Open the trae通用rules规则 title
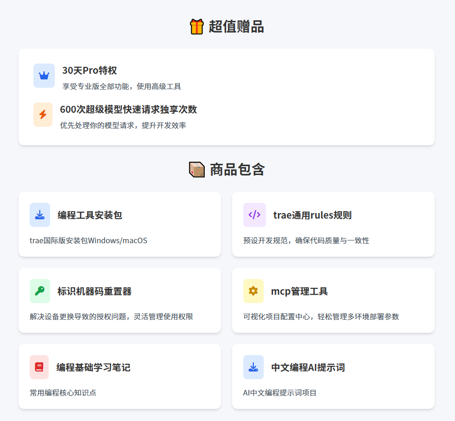Viewport: 455px width, 421px height. coord(312,215)
